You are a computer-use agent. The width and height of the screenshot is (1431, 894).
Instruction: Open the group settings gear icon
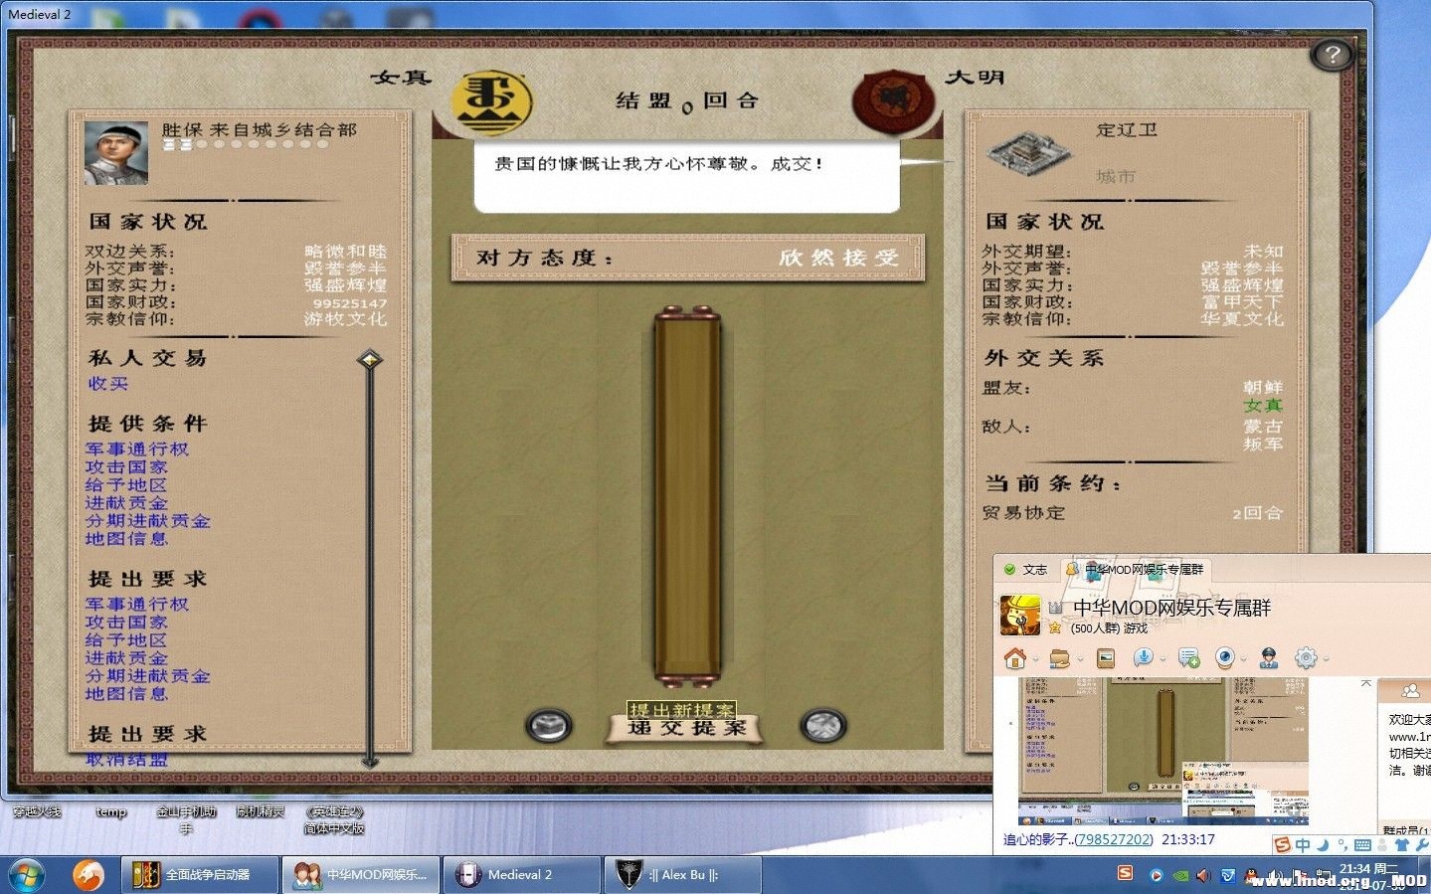coord(1307,658)
